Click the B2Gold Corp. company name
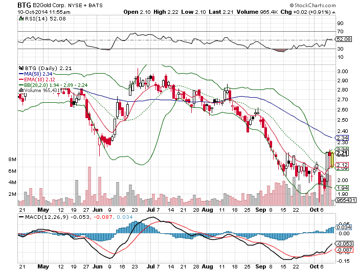 tap(49, 5)
